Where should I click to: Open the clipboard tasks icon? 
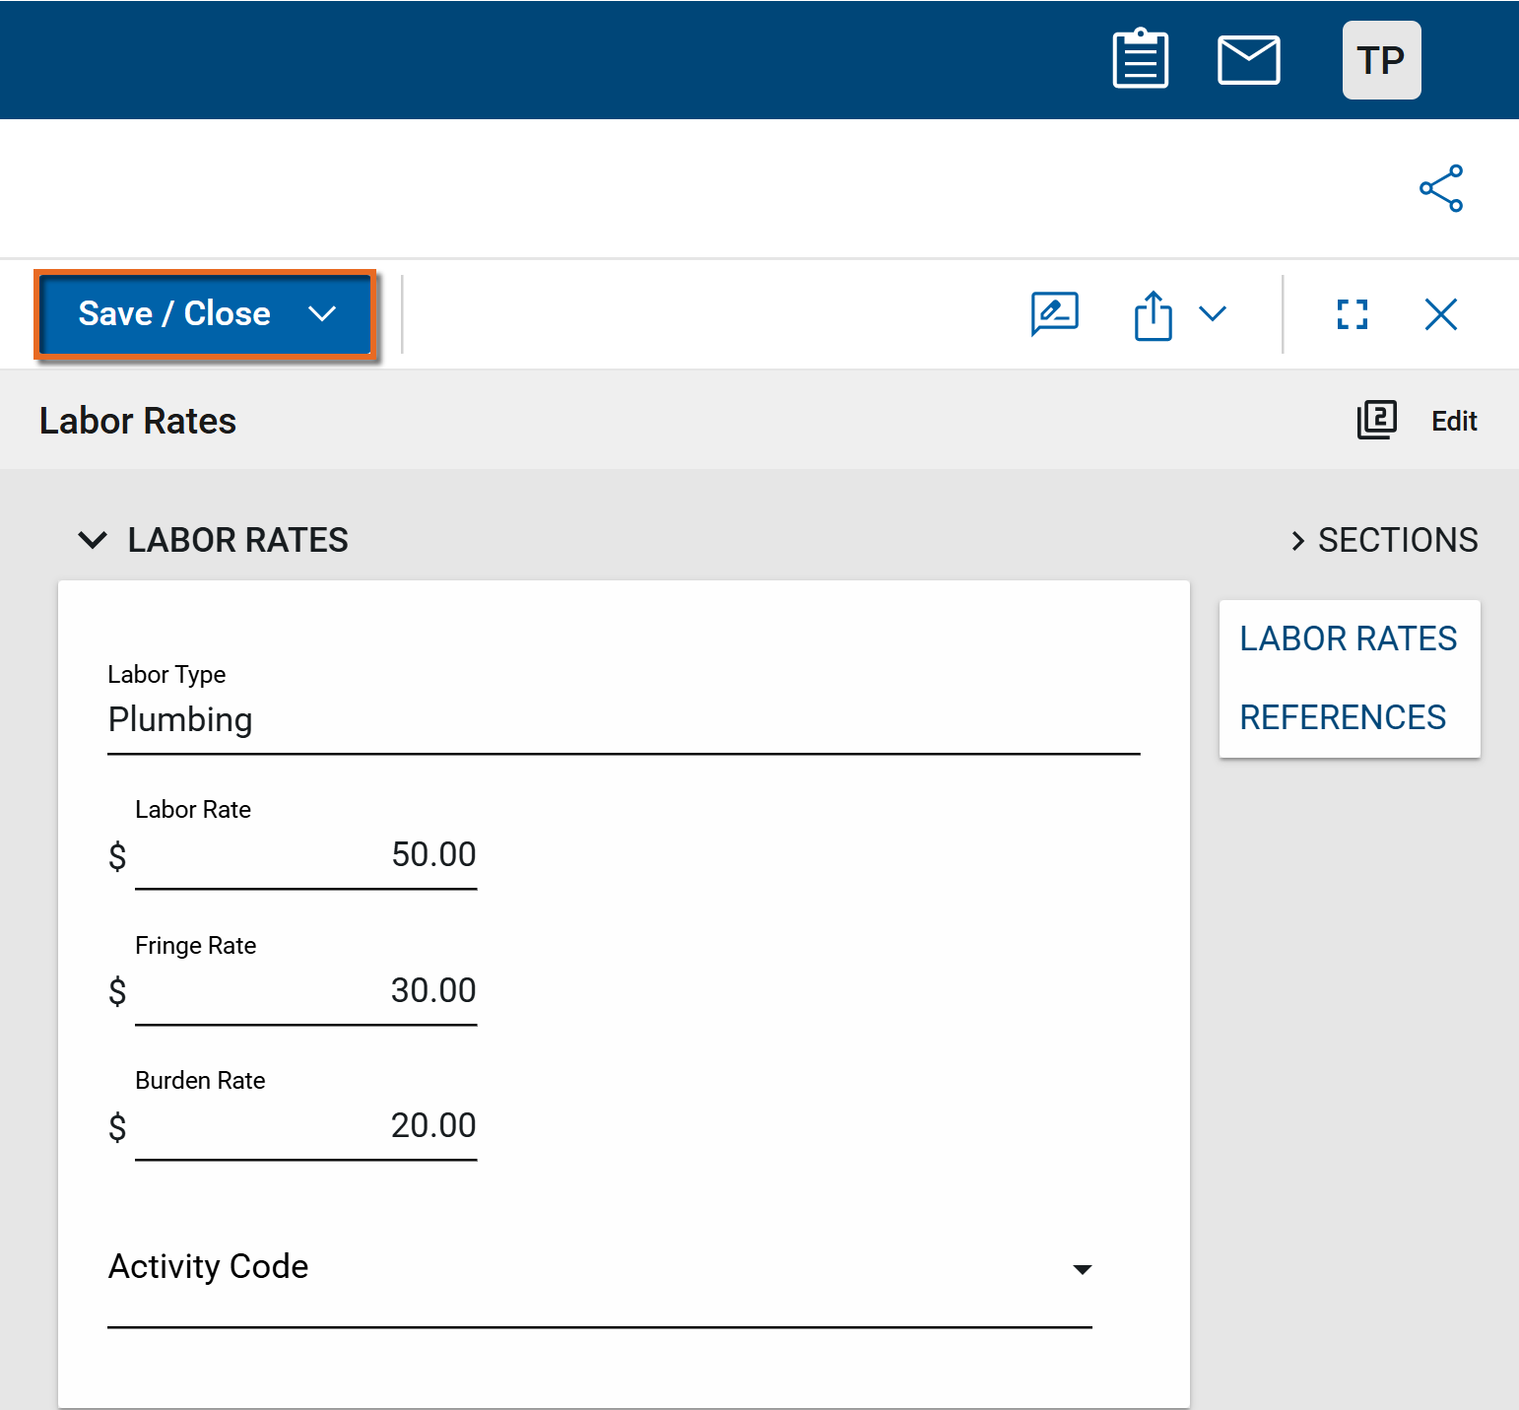[x=1140, y=60]
